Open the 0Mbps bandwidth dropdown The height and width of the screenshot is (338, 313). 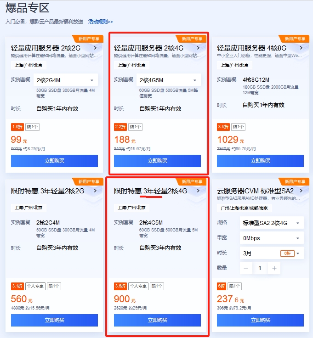272,238
